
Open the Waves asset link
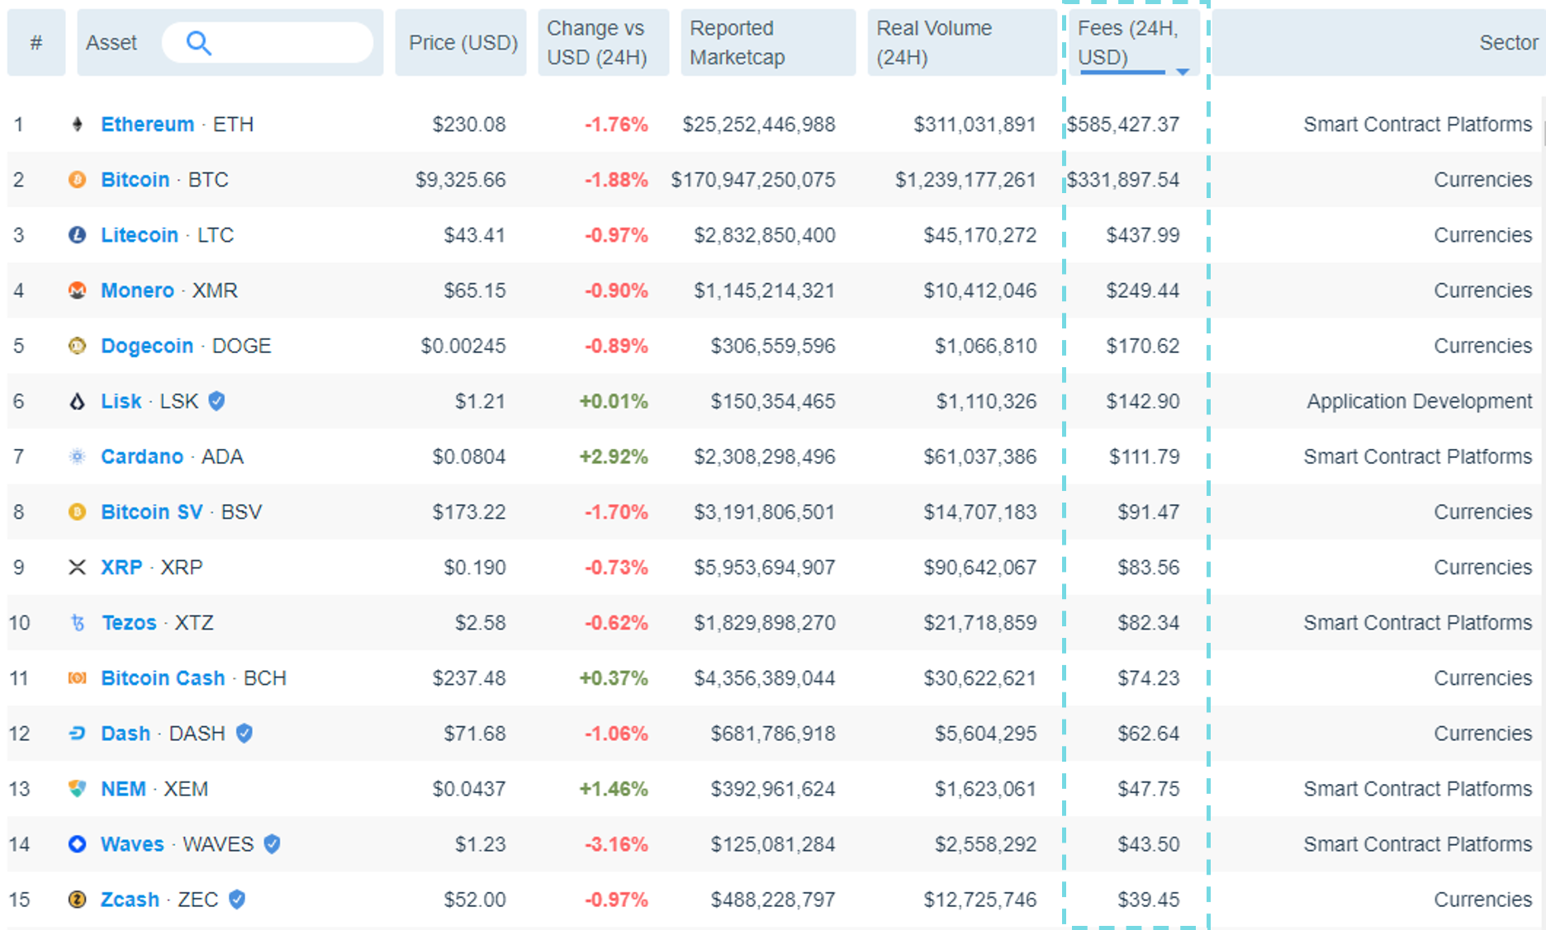pyautogui.click(x=132, y=844)
